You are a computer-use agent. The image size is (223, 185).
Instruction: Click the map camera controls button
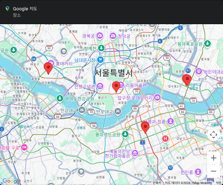[x=214, y=135]
